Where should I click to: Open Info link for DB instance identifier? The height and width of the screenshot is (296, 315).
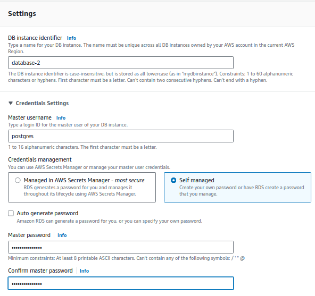[71, 38]
